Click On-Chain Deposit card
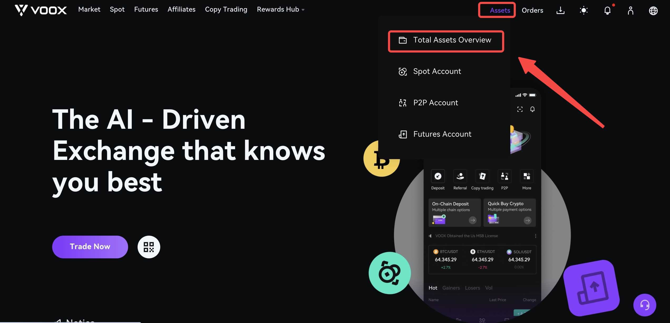Image resolution: width=670 pixels, height=323 pixels. [455, 213]
